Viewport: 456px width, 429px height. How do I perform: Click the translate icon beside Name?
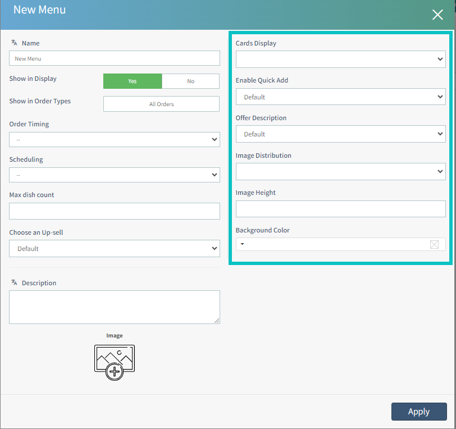[14, 43]
